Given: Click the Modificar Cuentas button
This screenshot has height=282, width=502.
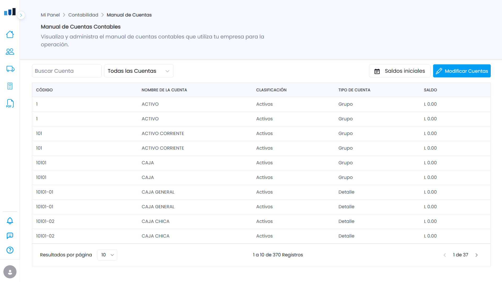Looking at the screenshot, I should (x=462, y=71).
